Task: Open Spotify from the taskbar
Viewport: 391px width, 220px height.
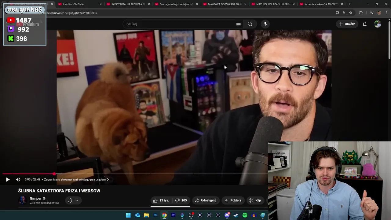Action: (x=245, y=215)
